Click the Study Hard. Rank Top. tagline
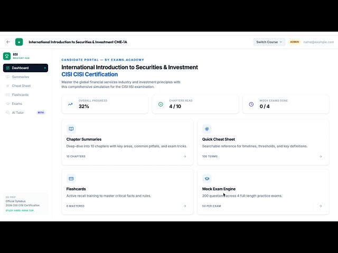 point(20,210)
